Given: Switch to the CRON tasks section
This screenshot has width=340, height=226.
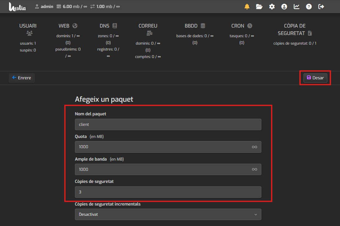Looking at the screenshot, I should tap(241, 26).
